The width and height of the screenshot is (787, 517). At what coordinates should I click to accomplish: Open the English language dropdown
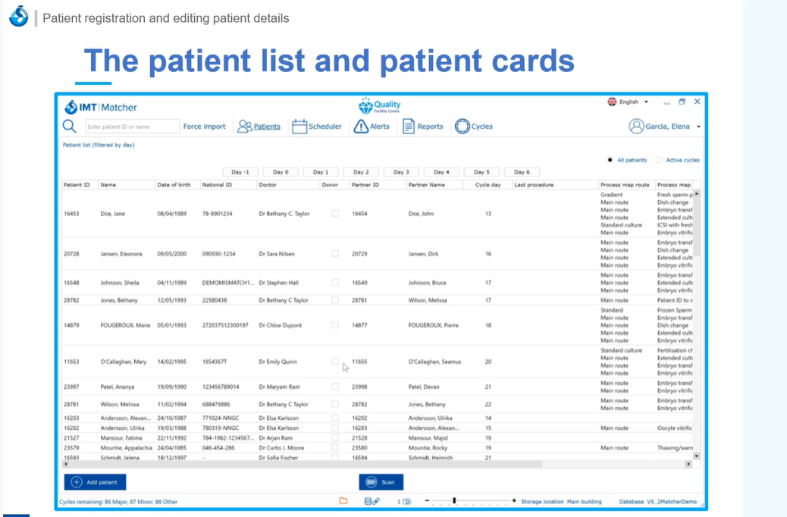(629, 102)
